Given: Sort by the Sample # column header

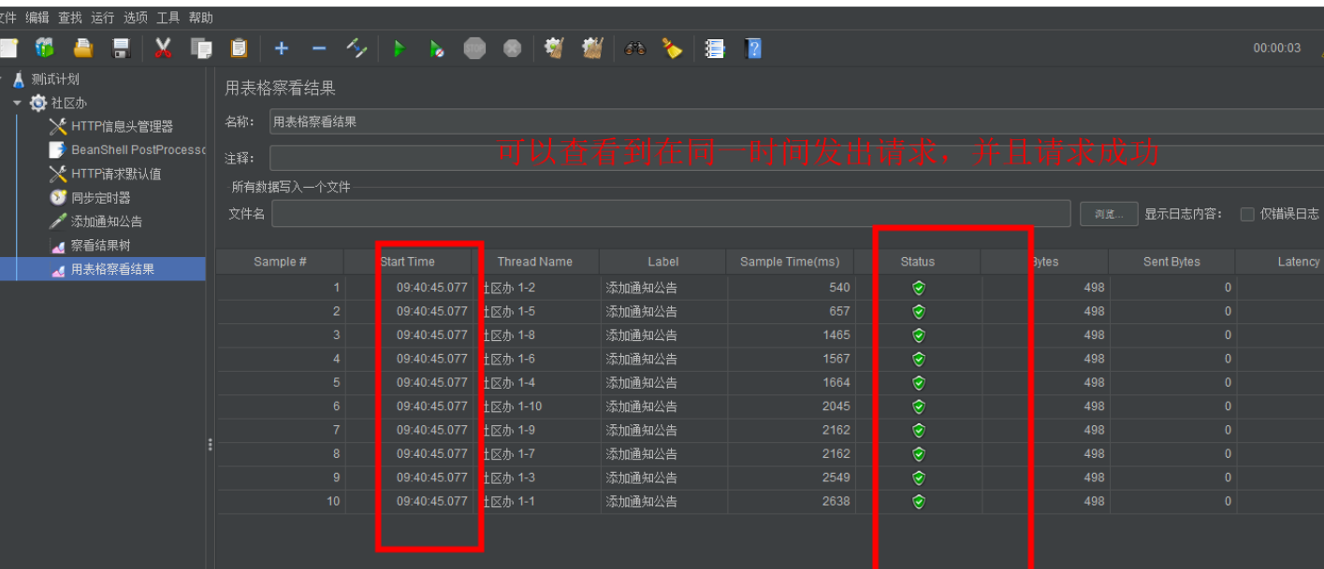Looking at the screenshot, I should 280,262.
